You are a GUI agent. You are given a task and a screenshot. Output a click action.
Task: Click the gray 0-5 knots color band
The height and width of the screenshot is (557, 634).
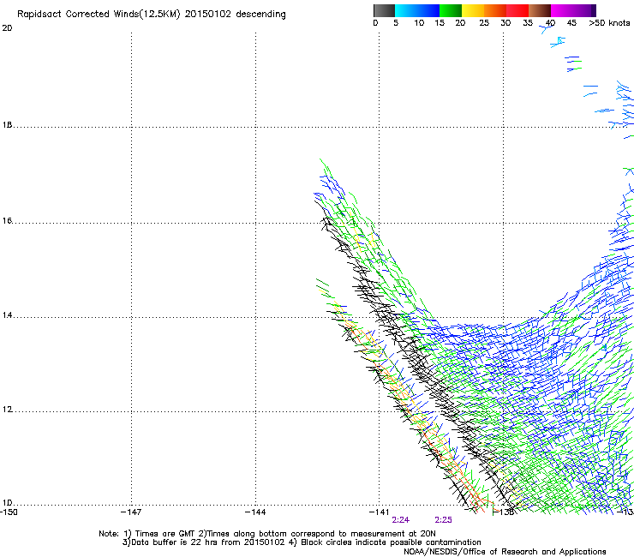tap(384, 10)
